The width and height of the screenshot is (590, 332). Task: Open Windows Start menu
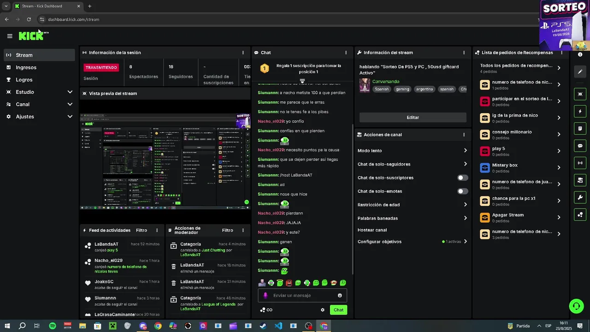pos(7,326)
